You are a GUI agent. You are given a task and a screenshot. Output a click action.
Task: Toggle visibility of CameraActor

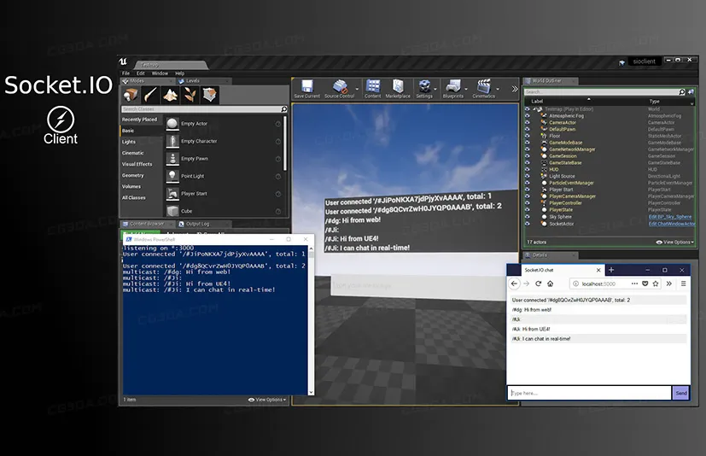(528, 123)
